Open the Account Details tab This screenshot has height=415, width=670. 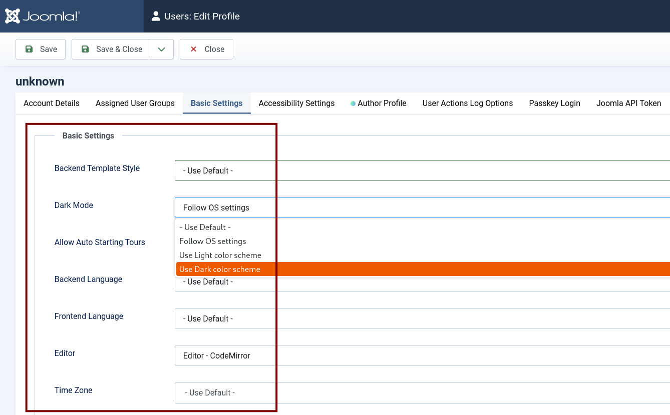pos(52,103)
